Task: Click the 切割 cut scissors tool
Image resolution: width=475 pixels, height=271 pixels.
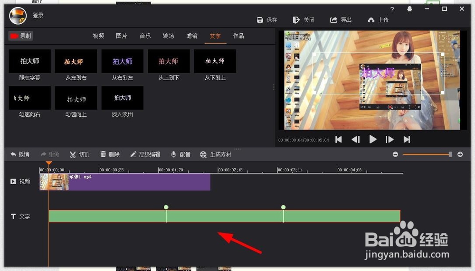Action: tap(80, 154)
